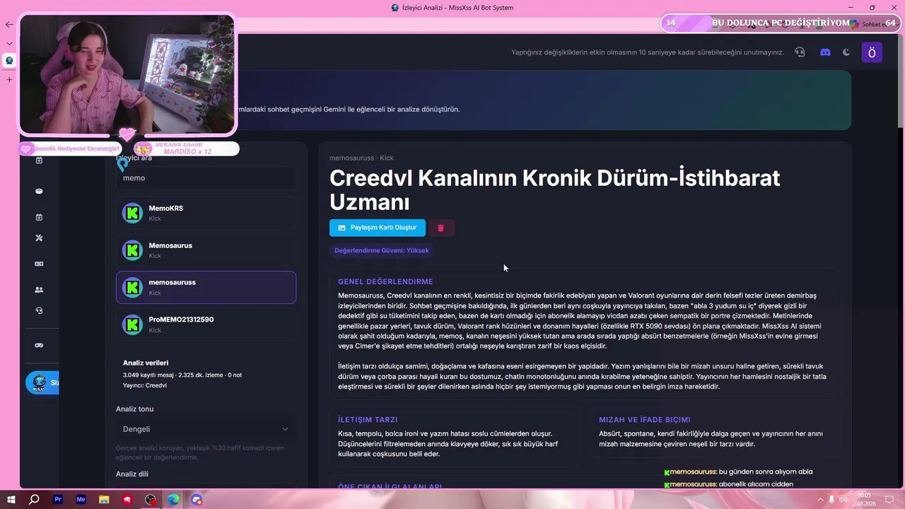Open Windows taskbar search
Viewport: 905px width, 509px height.
(34, 500)
